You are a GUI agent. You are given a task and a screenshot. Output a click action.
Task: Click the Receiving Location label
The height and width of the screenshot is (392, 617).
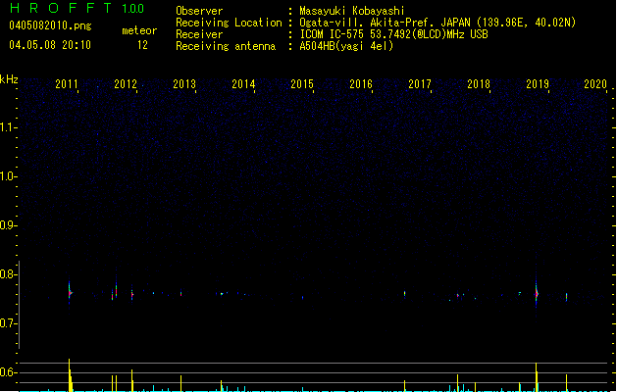click(229, 23)
